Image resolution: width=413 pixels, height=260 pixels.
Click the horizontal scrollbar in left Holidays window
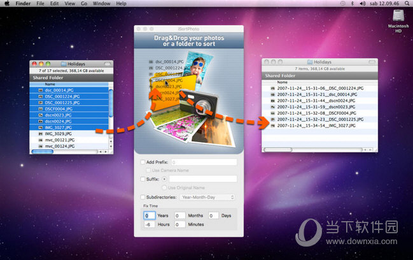click(42, 152)
